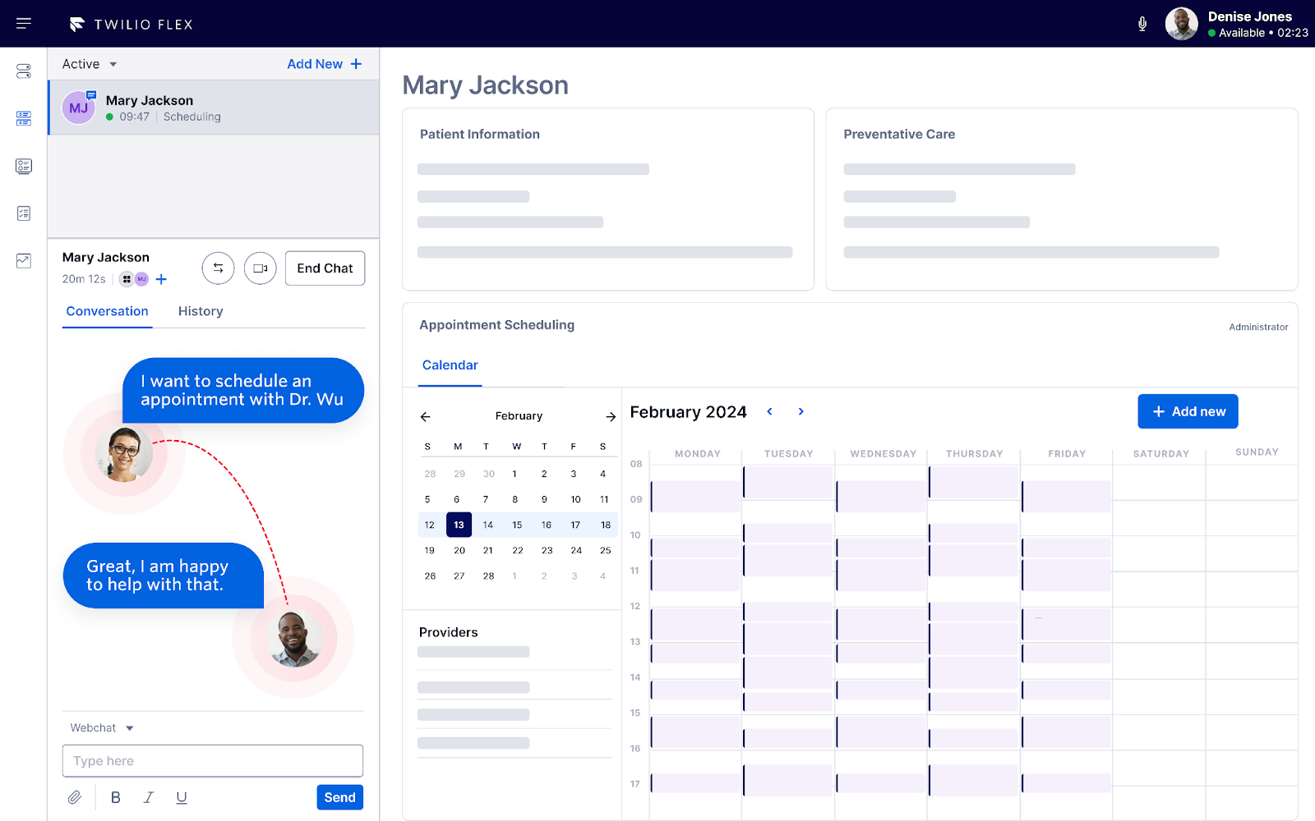Click the agent photo in conversation
The image size is (1315, 821).
tap(294, 638)
